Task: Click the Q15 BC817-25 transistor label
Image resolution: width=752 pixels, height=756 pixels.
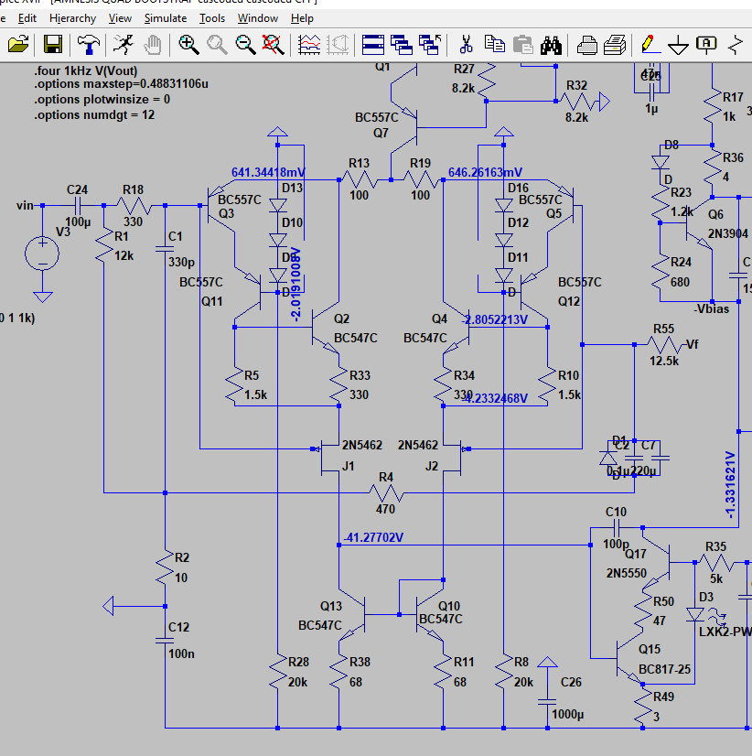Action: coord(650,650)
